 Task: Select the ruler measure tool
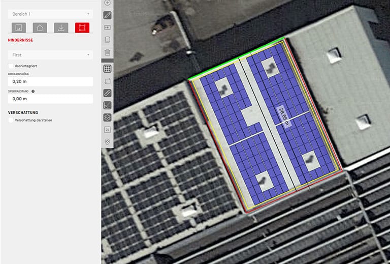107,93
